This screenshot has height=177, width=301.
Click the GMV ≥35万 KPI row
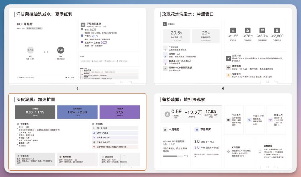[115, 133]
